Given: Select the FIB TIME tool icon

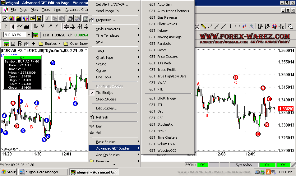Looking at the screenshot, I should pyautogui.click(x=281, y=26).
